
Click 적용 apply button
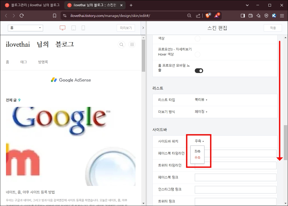click(x=273, y=28)
